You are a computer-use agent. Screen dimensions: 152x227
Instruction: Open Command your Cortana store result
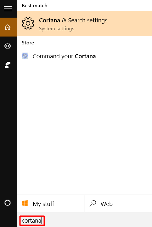tap(85, 56)
